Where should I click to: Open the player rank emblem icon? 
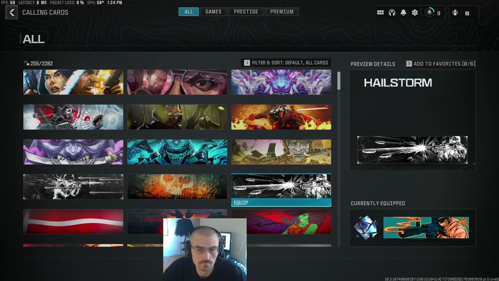point(429,12)
